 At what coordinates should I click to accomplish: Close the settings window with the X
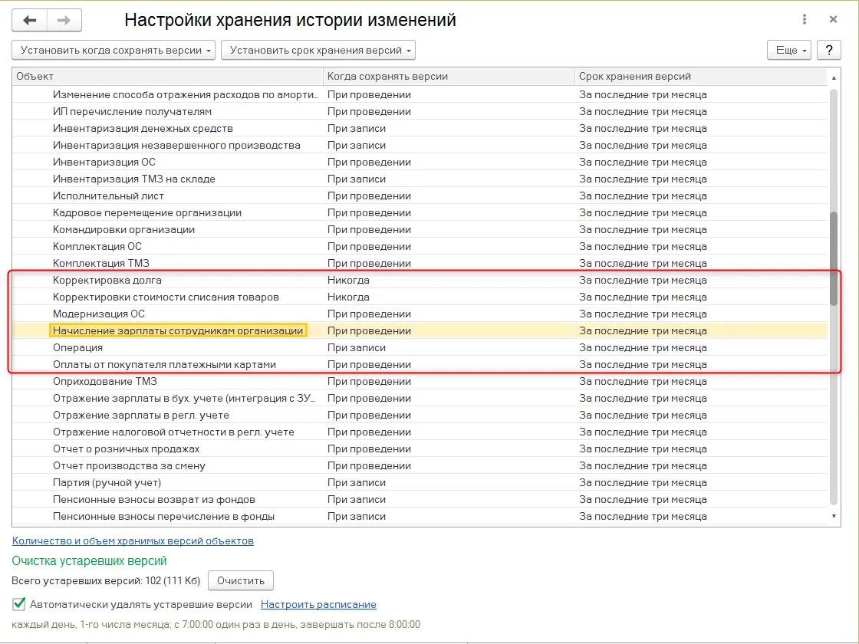[833, 19]
